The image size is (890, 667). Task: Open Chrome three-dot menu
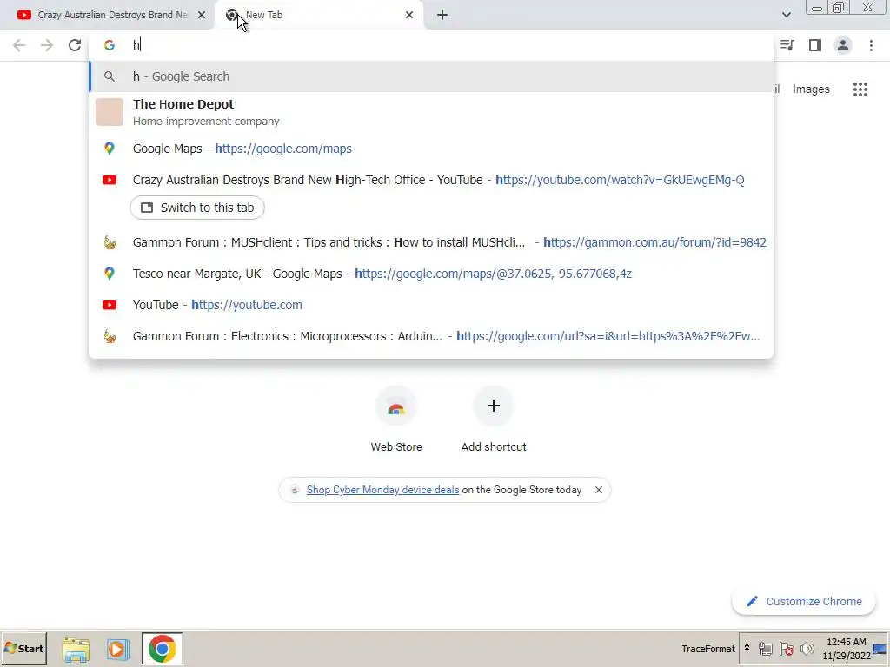pyautogui.click(x=871, y=45)
